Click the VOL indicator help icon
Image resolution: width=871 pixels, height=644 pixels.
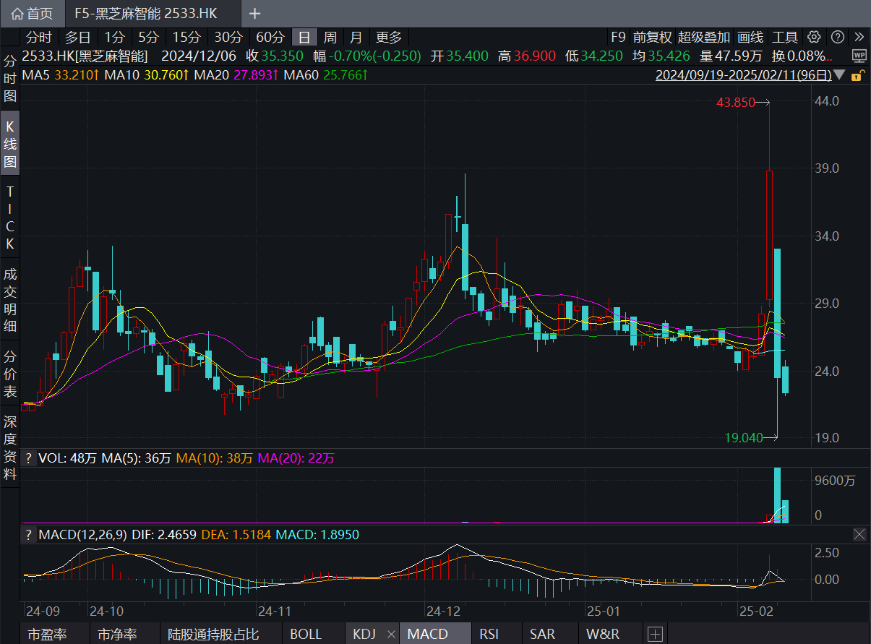coord(28,458)
